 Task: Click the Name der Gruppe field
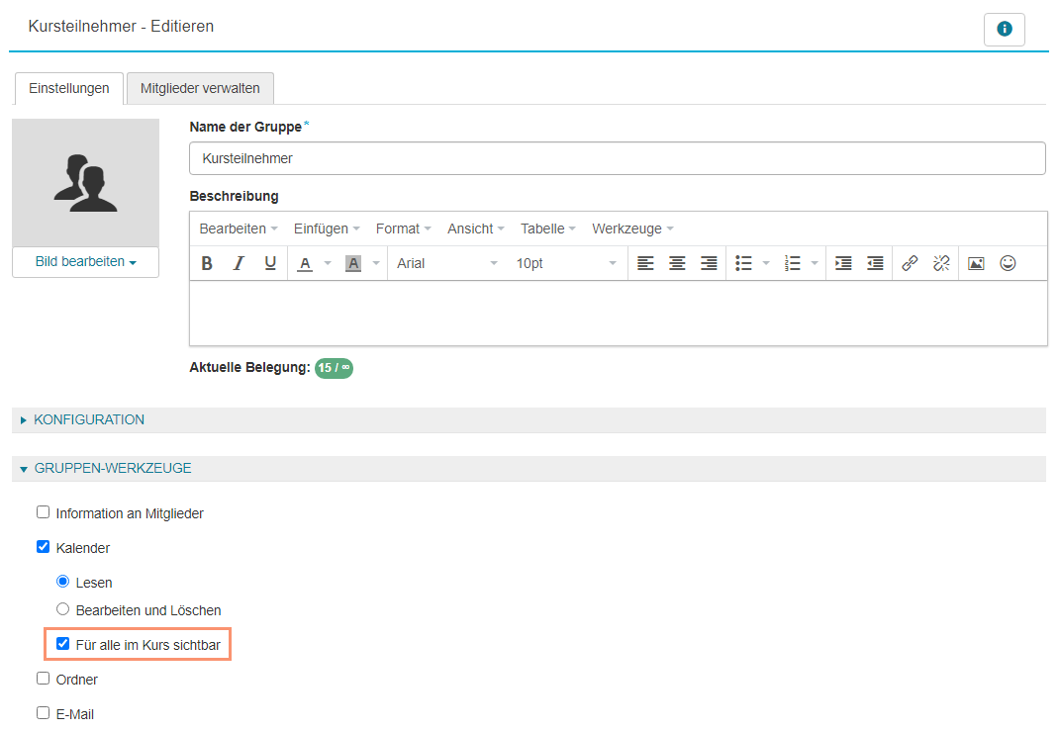pyautogui.click(x=617, y=158)
